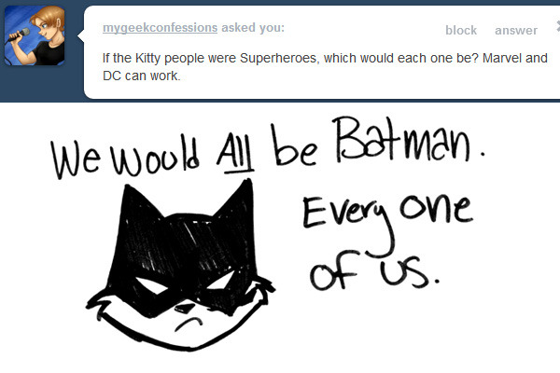Click the handwritten 'We would' words
The width and height of the screenshot is (560, 373).
tap(125, 157)
